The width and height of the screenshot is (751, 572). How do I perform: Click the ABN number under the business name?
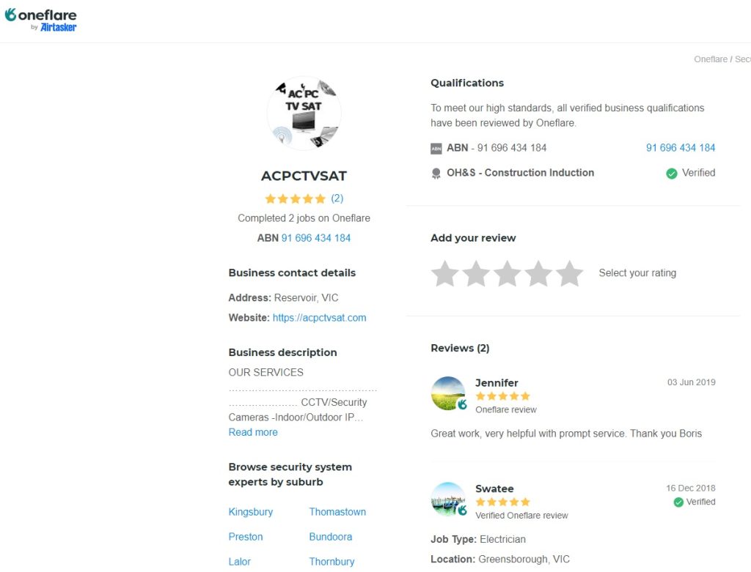pyautogui.click(x=316, y=238)
